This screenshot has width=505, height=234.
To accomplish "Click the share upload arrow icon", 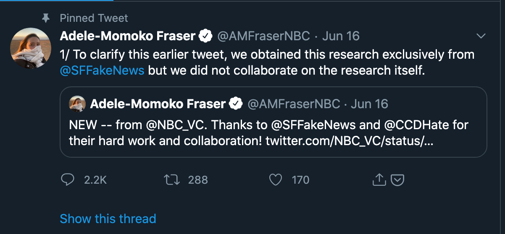I will [x=379, y=180].
